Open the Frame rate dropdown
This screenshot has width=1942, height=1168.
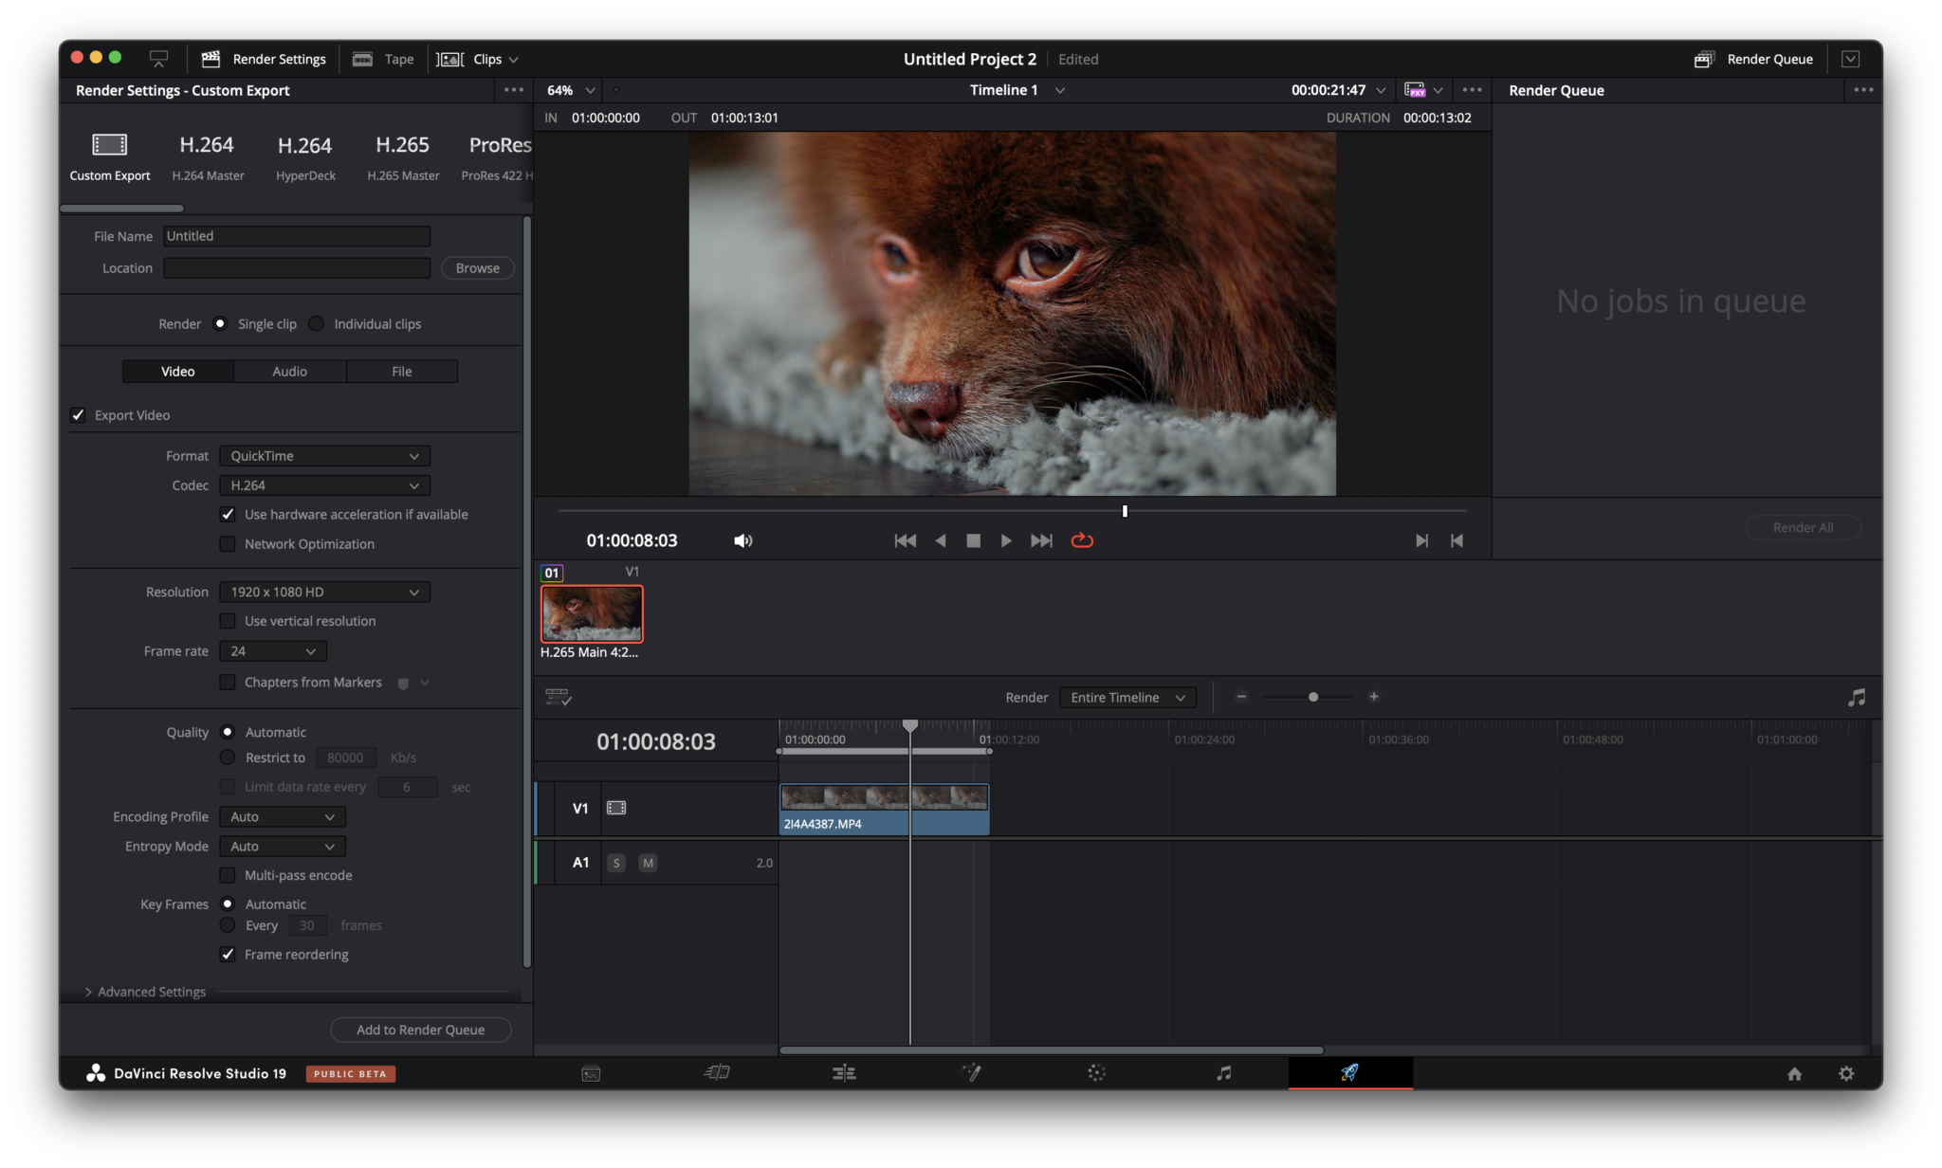273,651
